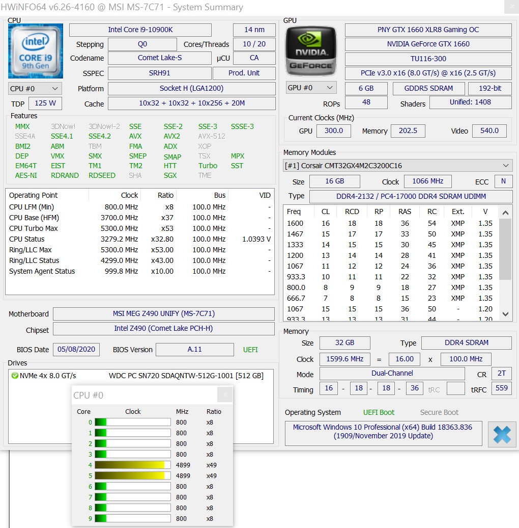Viewport: 519px width, 528px height.
Task: Click the VID column header
Action: tap(265, 195)
